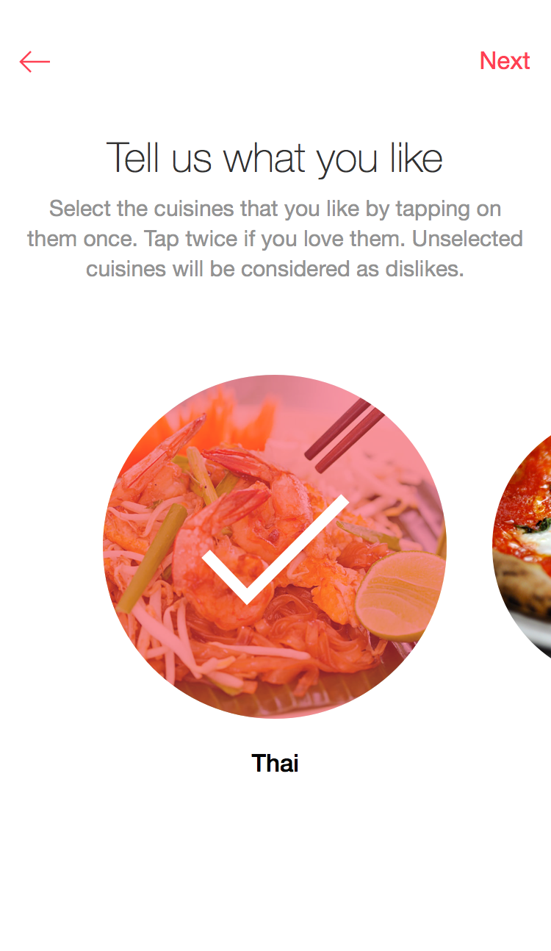Tap the lime slice in the Thai photo
Screen dimensions: 551x951
400,596
